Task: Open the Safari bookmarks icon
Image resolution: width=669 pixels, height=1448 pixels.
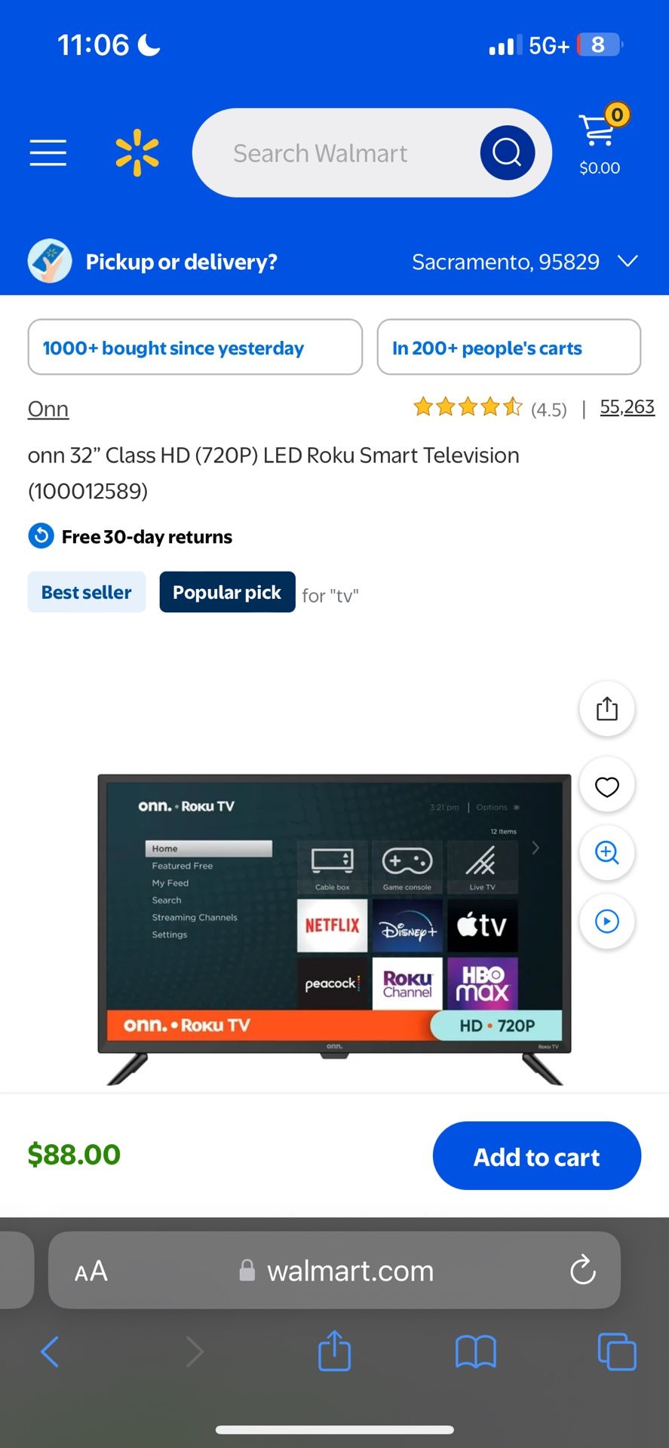Action: point(475,1351)
